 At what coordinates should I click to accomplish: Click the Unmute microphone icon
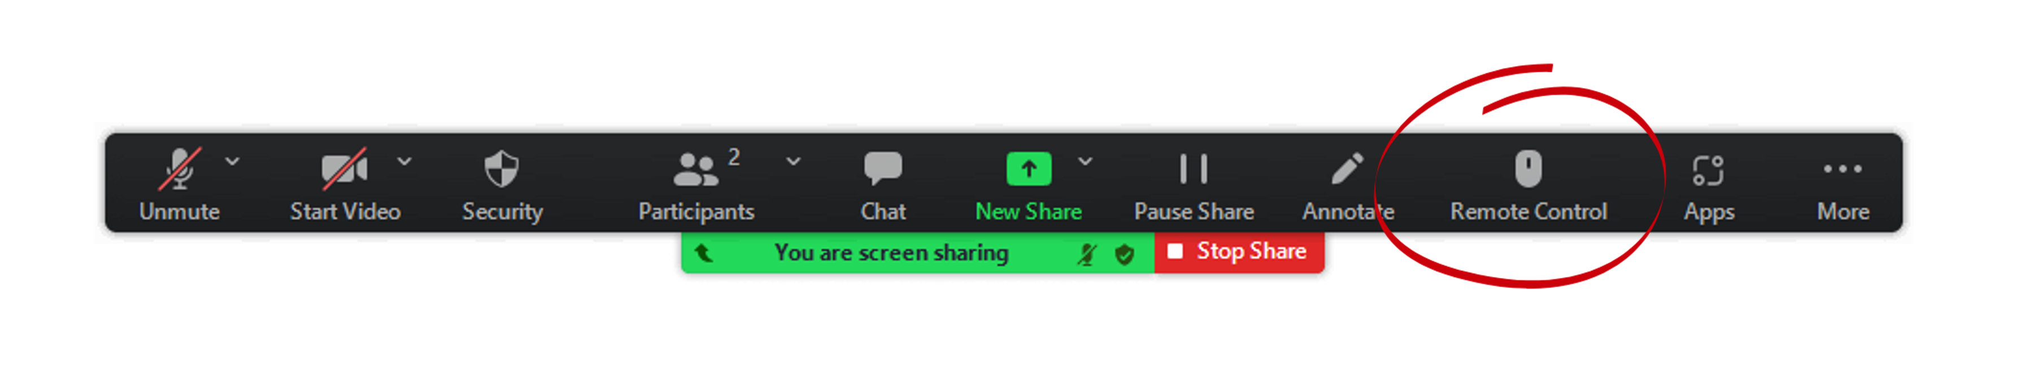180,169
